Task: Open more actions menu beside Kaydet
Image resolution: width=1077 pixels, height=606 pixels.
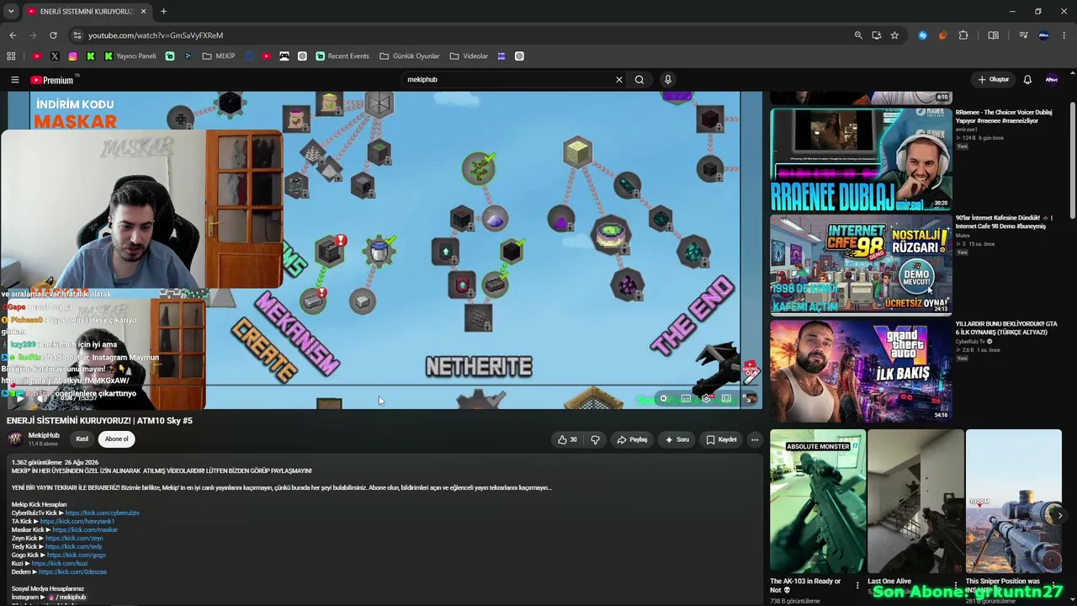Action: pyautogui.click(x=755, y=439)
